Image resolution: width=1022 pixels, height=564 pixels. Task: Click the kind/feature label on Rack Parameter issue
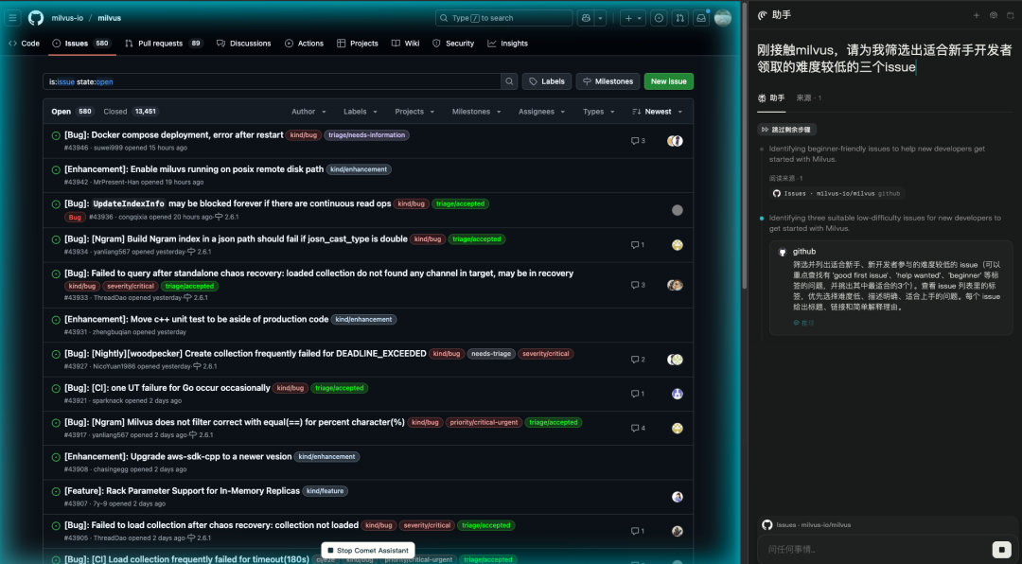click(325, 491)
